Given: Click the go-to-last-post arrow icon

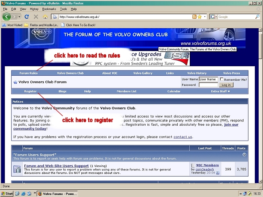Looking at the screenshot, I should (218, 173).
